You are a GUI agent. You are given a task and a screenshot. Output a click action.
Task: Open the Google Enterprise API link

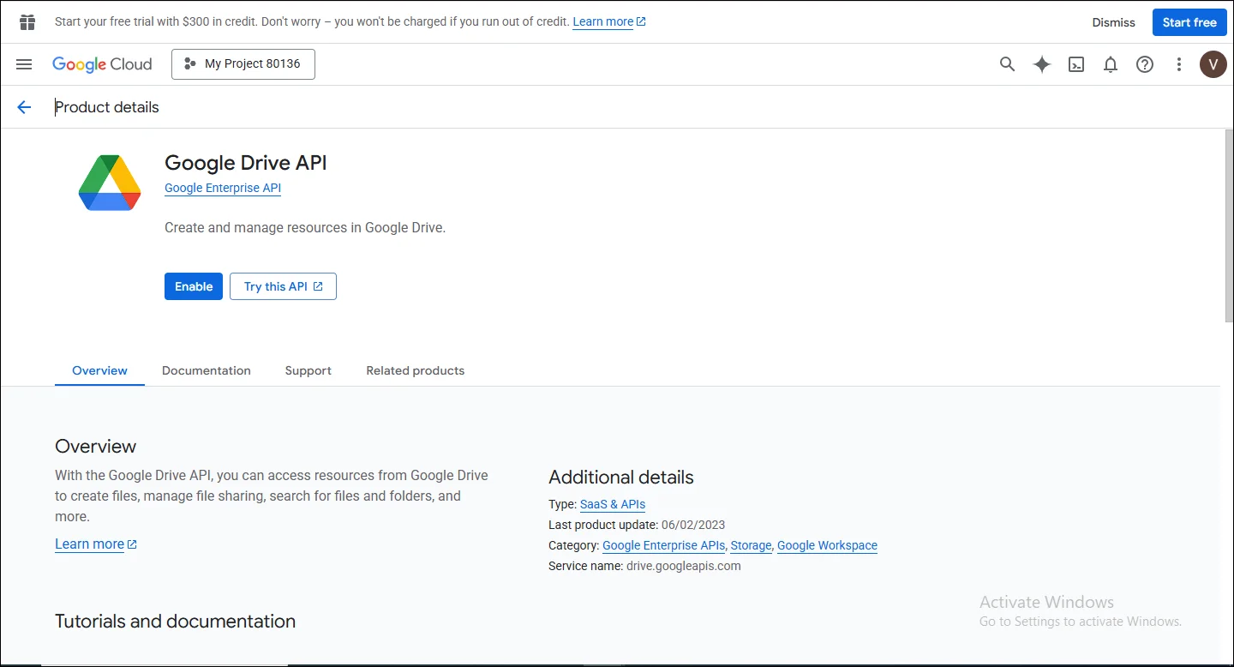click(223, 188)
